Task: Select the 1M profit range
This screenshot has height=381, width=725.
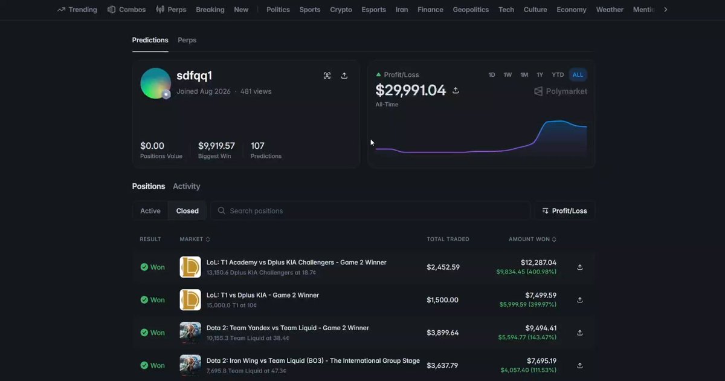Action: [x=524, y=75]
